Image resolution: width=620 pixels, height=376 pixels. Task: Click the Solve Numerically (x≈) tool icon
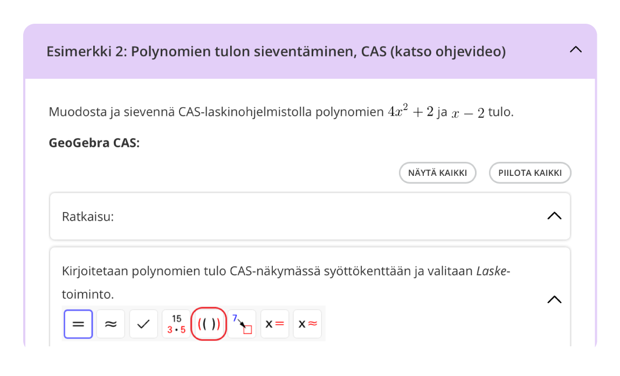tap(307, 324)
